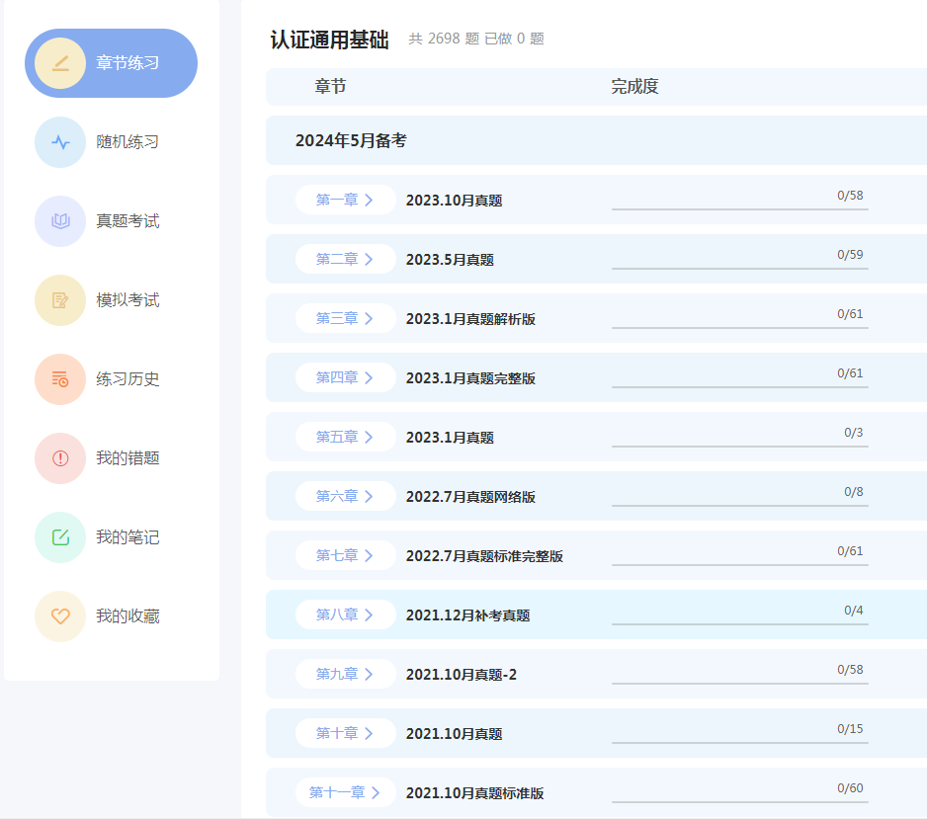Open 2021.10月真题标准版 chapter title
The image size is (927, 819).
click(474, 793)
